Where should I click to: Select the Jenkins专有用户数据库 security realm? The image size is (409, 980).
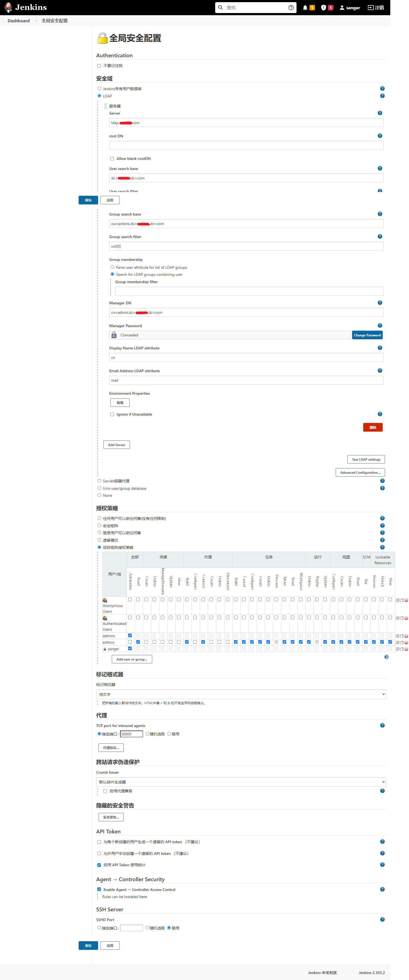click(x=99, y=88)
